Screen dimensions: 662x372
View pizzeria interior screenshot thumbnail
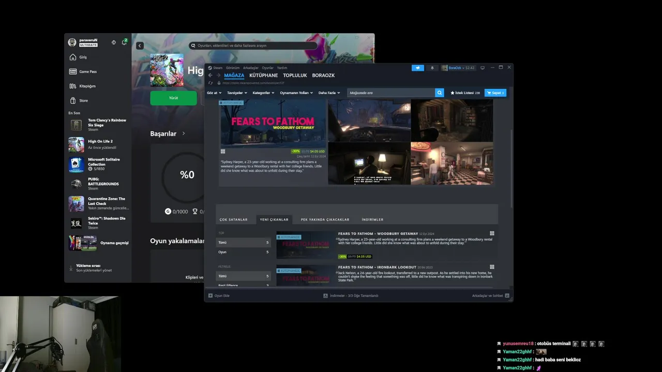pos(452,163)
